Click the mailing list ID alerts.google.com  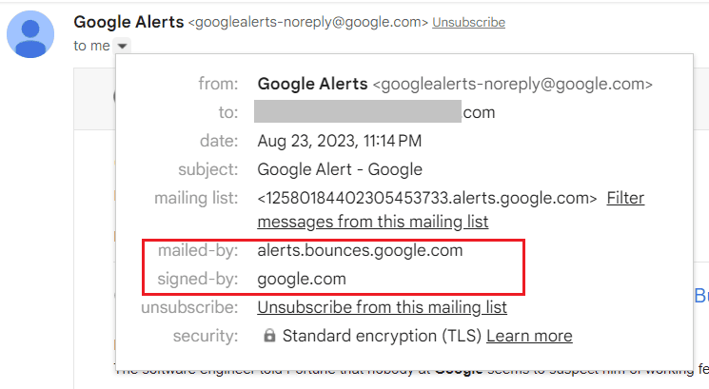point(427,198)
